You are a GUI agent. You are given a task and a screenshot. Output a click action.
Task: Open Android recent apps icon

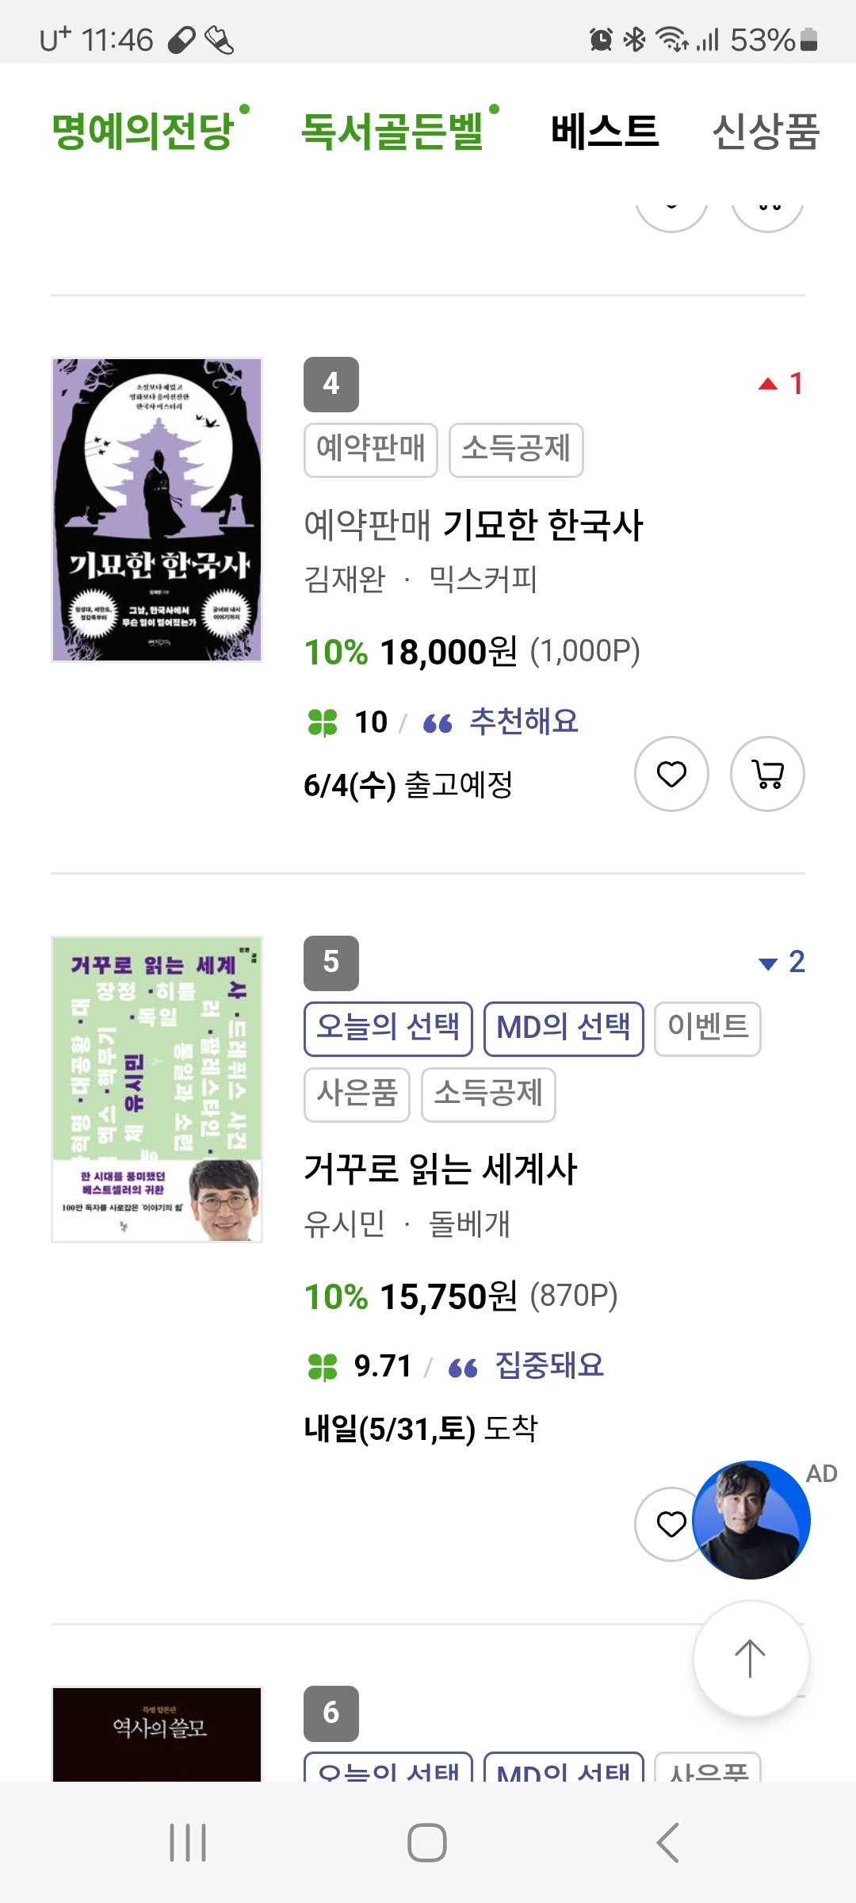[188, 1842]
